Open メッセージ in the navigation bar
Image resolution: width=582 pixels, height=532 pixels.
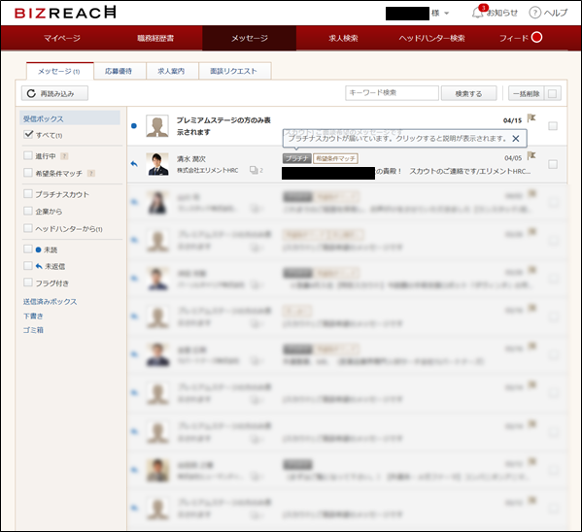[250, 38]
